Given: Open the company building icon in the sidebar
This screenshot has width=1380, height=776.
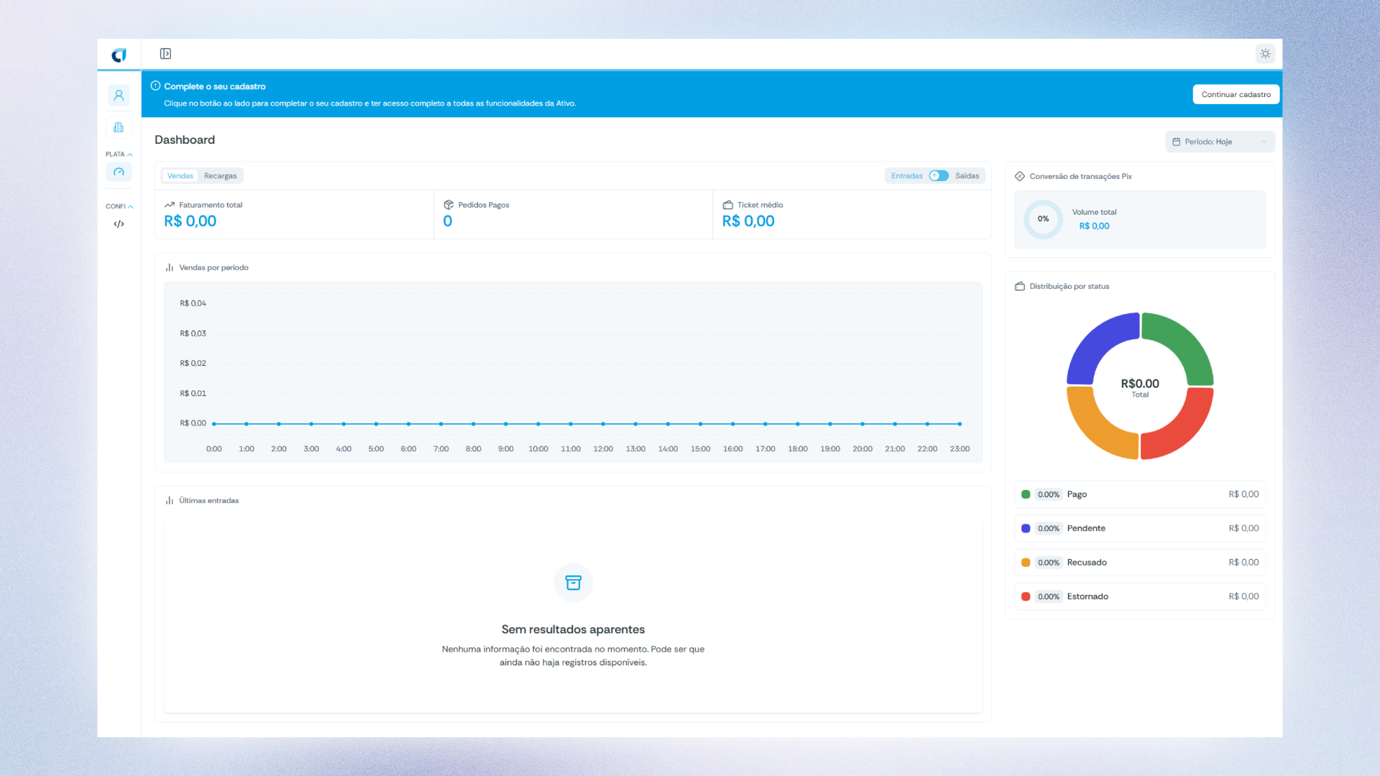Looking at the screenshot, I should (x=119, y=127).
